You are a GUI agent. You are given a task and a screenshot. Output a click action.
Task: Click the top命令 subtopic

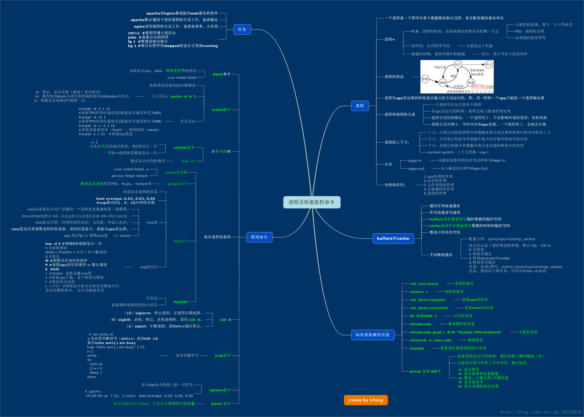(x=180, y=241)
